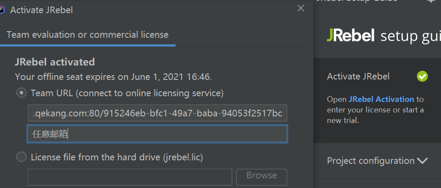Click the green activation checkmark icon

[x=422, y=76]
